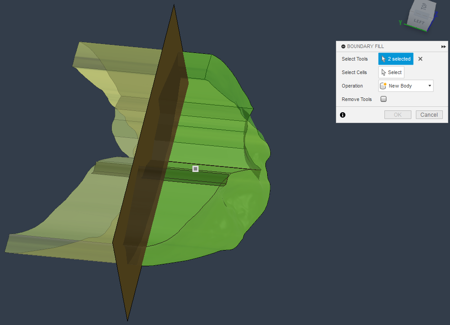This screenshot has height=325, width=450.
Task: Select the cell marker square in the viewport
Action: (195, 168)
